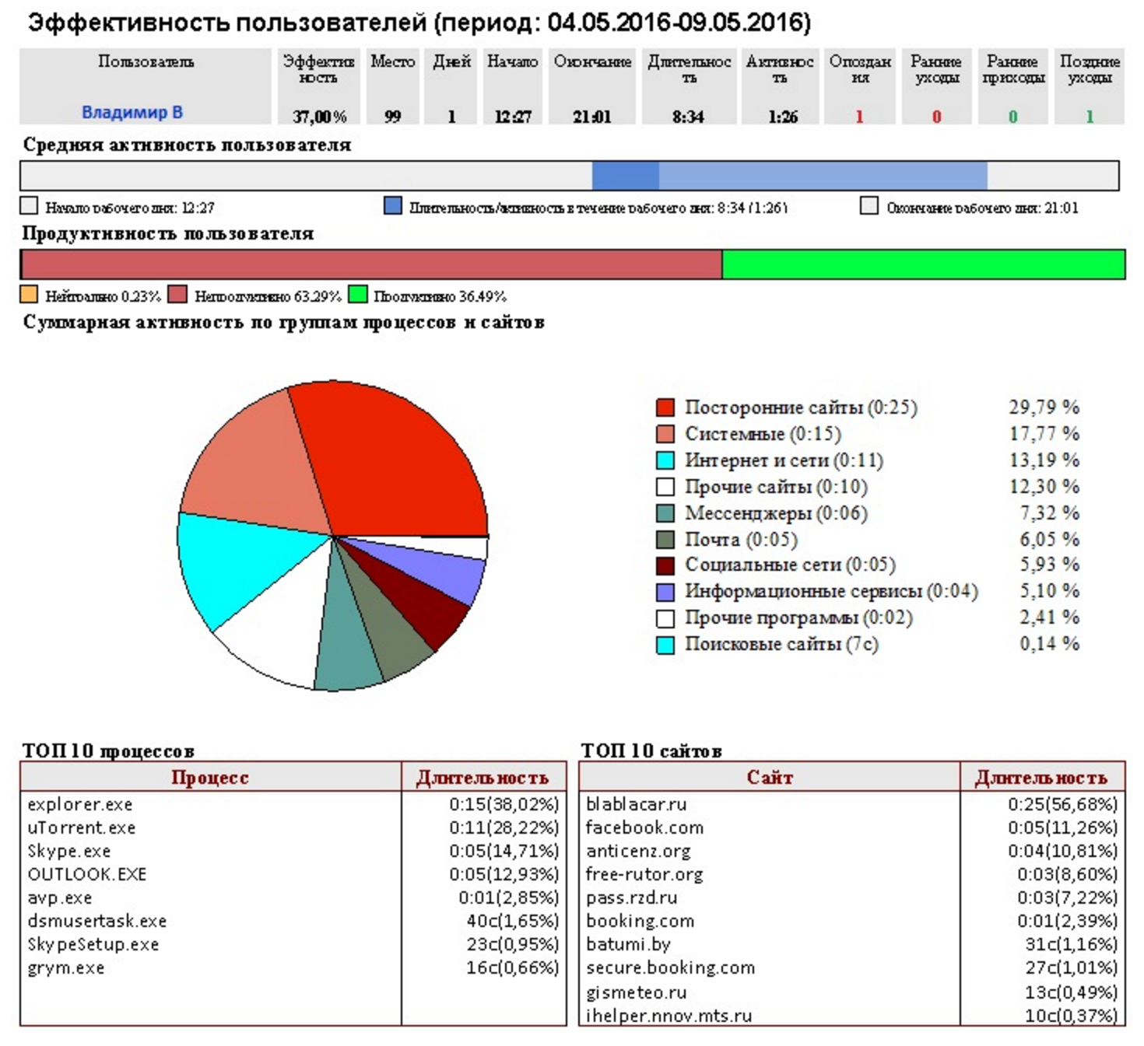Click the olive «Почта» legend icon
This screenshot has height=1046, width=1144.
pos(665,538)
